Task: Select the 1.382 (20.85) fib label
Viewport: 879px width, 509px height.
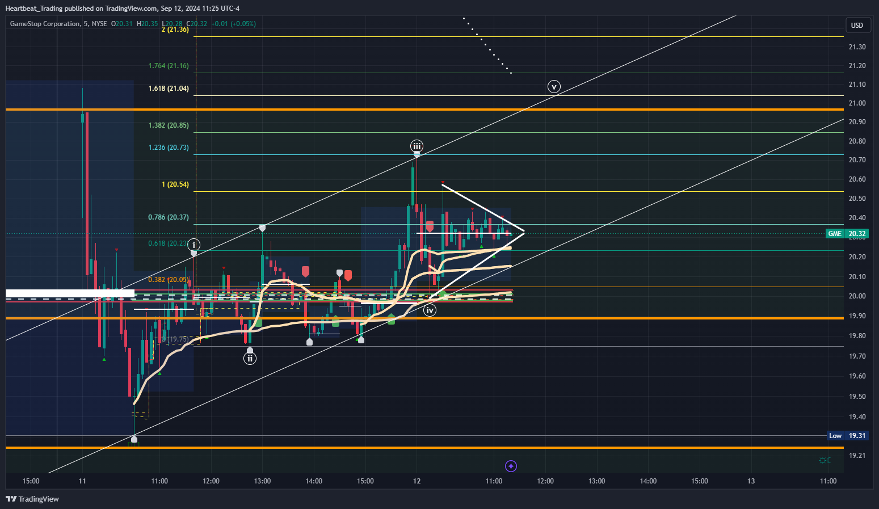Action: click(x=169, y=125)
